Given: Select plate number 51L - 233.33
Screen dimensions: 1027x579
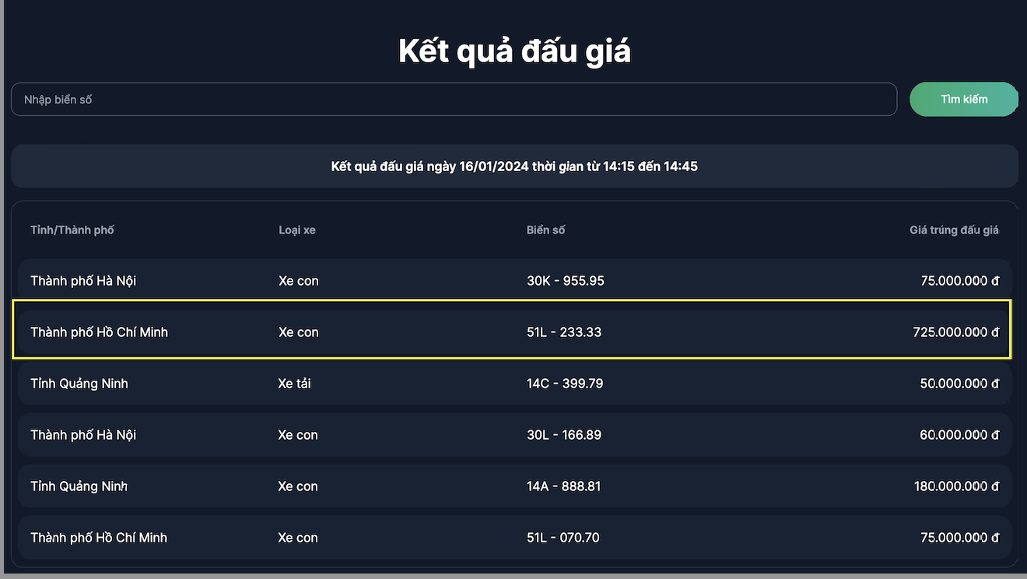Looking at the screenshot, I should [564, 332].
